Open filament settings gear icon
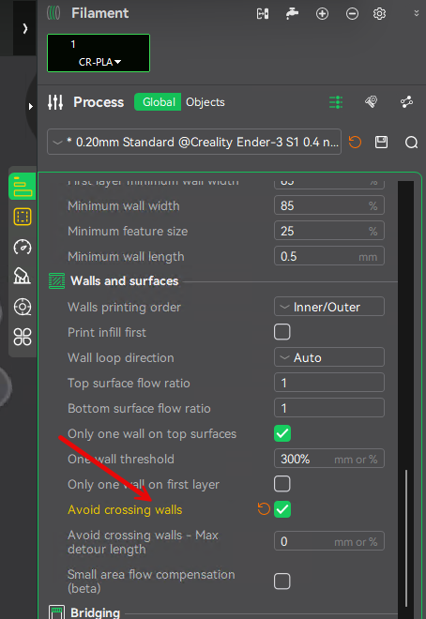This screenshot has width=426, height=619. [379, 14]
